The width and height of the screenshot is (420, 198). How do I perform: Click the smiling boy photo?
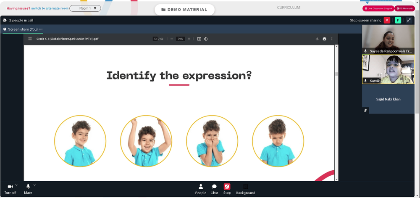click(x=80, y=141)
